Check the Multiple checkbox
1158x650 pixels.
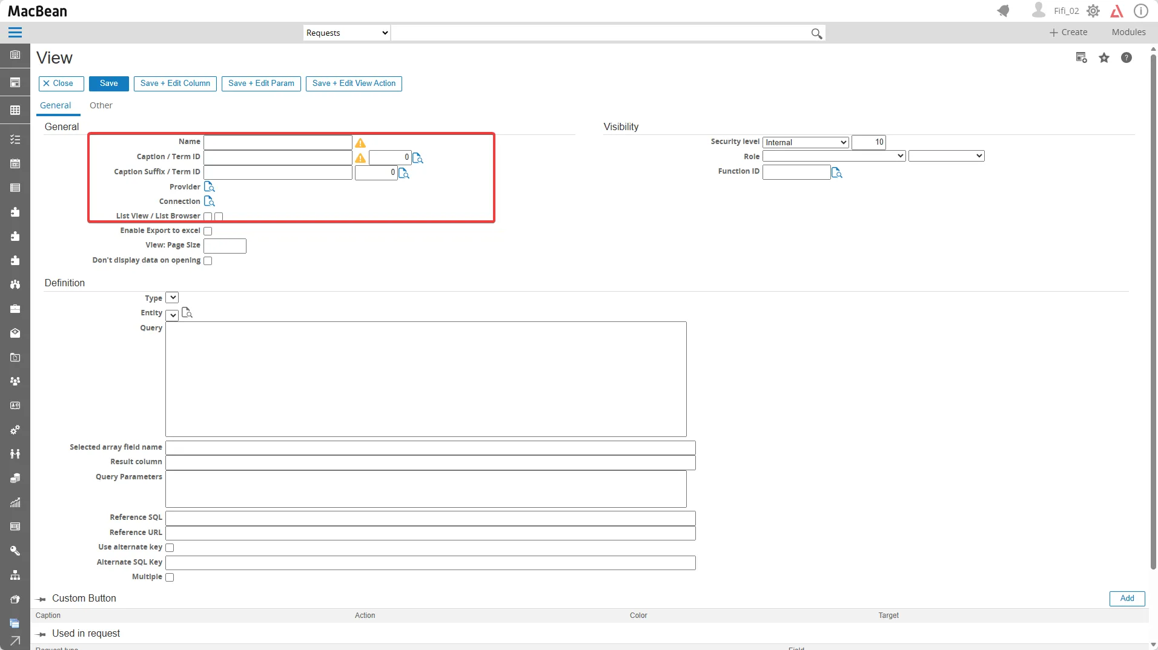pyautogui.click(x=170, y=577)
